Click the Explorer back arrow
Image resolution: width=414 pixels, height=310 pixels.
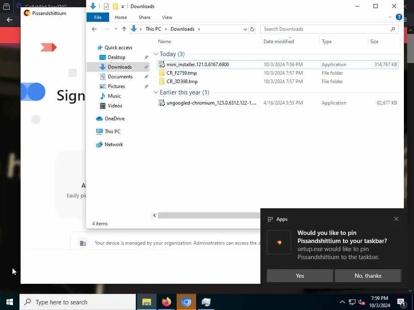point(94,29)
